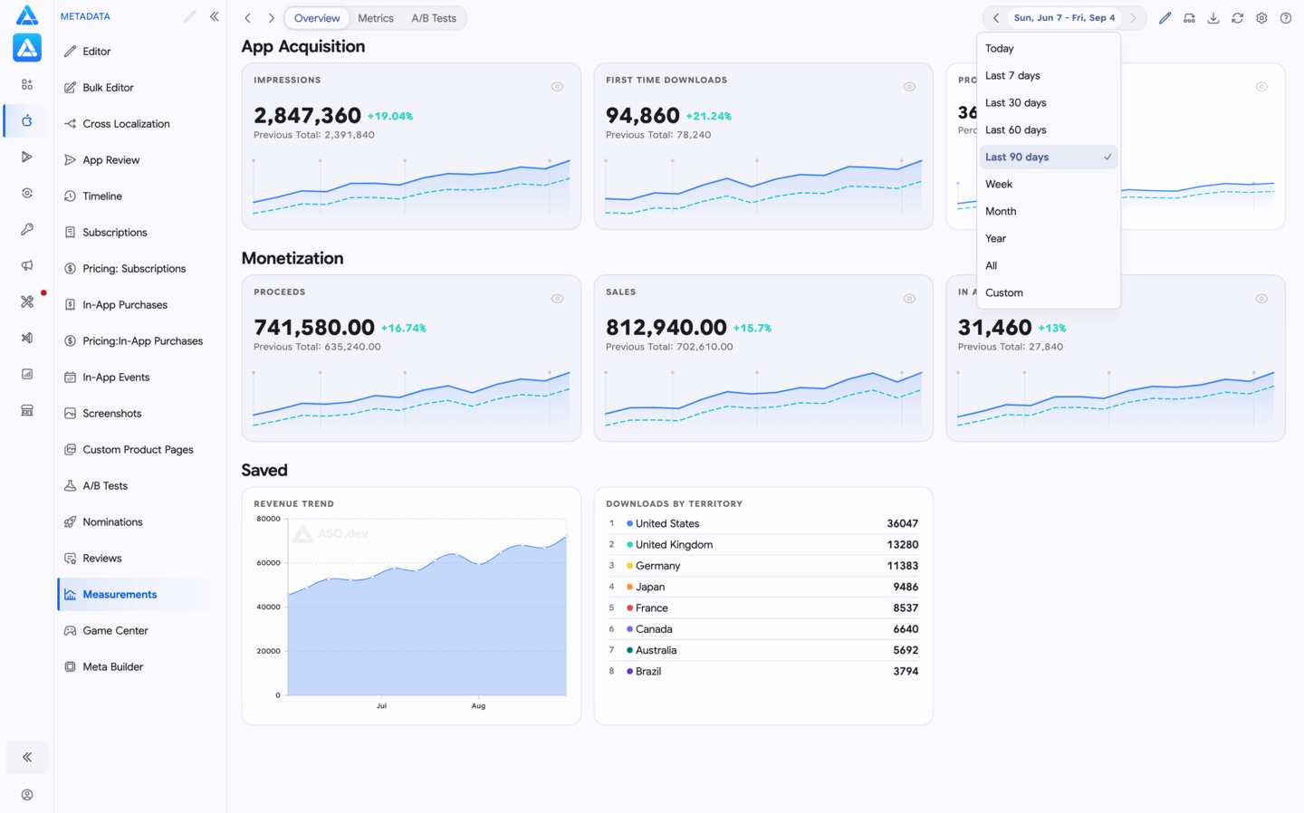Toggle eye icon on the 31,460 card
This screenshot has height=813, width=1304.
click(1261, 299)
